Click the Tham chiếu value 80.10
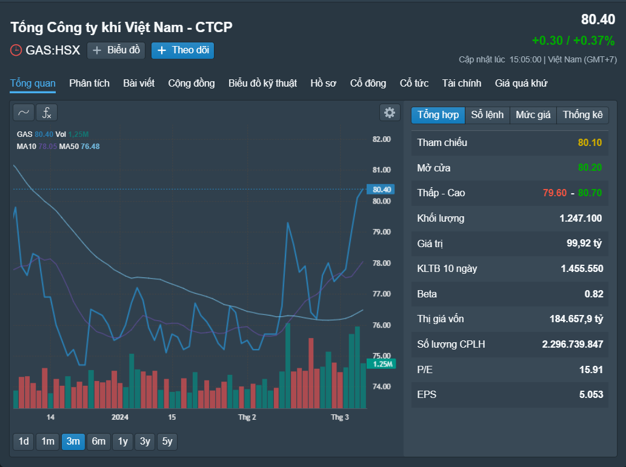626x467 pixels. point(590,143)
